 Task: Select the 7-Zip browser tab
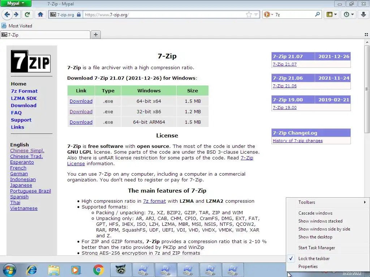click(x=45, y=35)
